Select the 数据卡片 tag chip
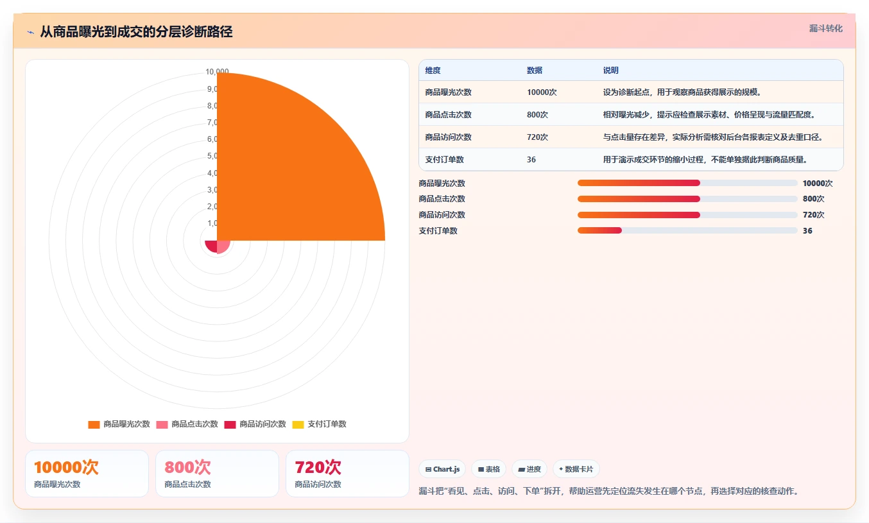Viewport: 869px width, 523px height. tap(576, 469)
